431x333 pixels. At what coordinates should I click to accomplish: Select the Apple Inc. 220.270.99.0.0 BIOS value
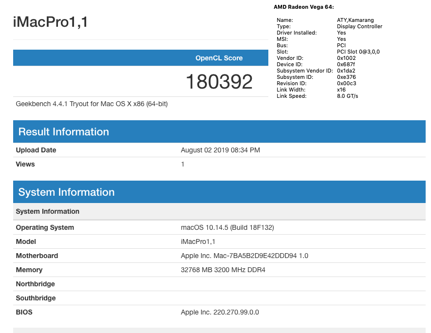[220, 312]
